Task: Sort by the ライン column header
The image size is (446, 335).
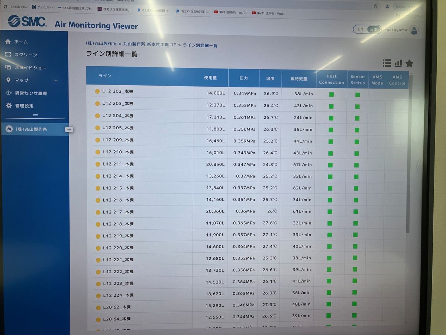Action: click(105, 76)
